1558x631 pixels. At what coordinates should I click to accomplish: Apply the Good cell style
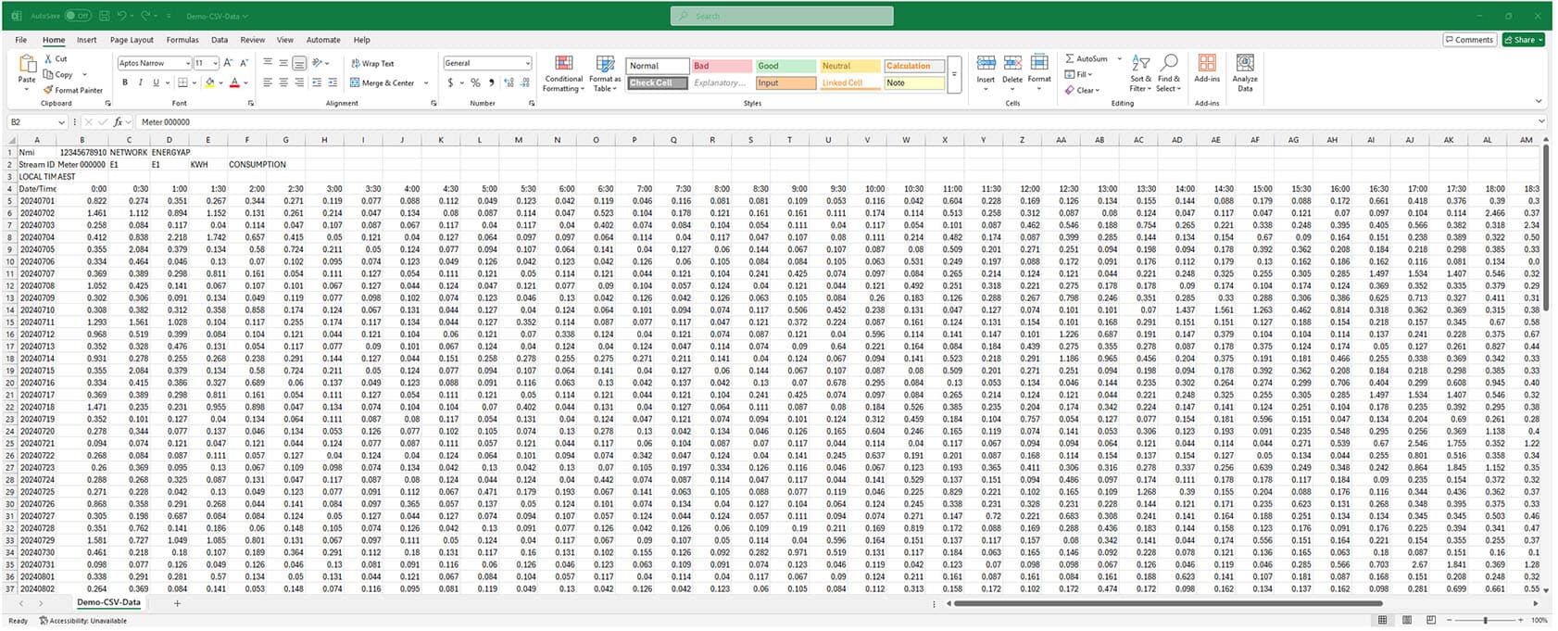pos(785,66)
